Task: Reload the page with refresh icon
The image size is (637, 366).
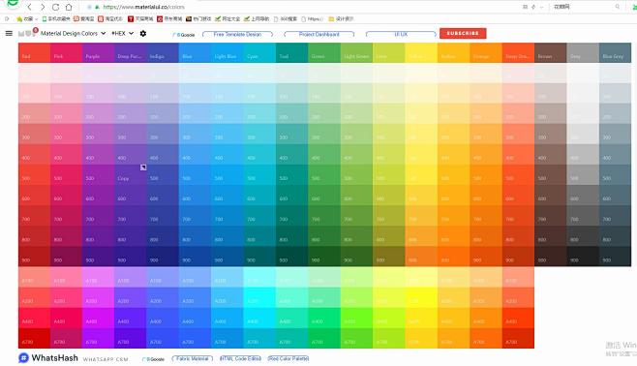Action: 55,7
